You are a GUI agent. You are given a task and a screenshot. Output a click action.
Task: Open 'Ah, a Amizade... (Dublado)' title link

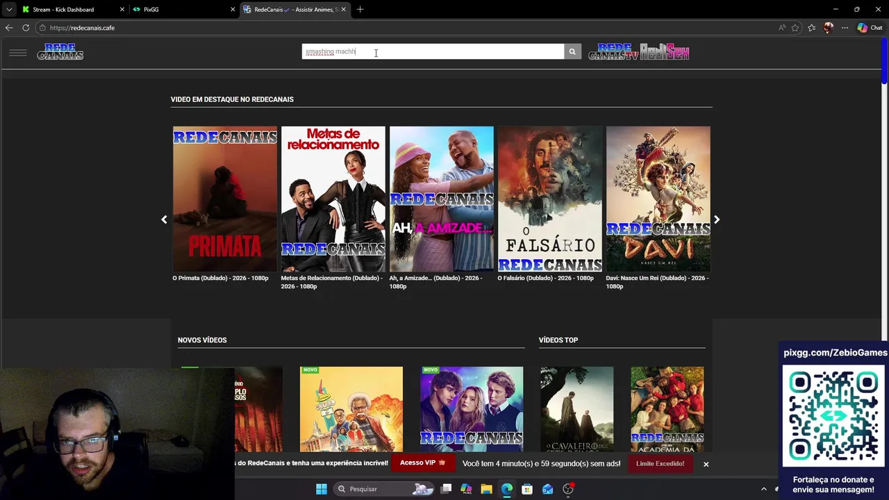tap(435, 282)
